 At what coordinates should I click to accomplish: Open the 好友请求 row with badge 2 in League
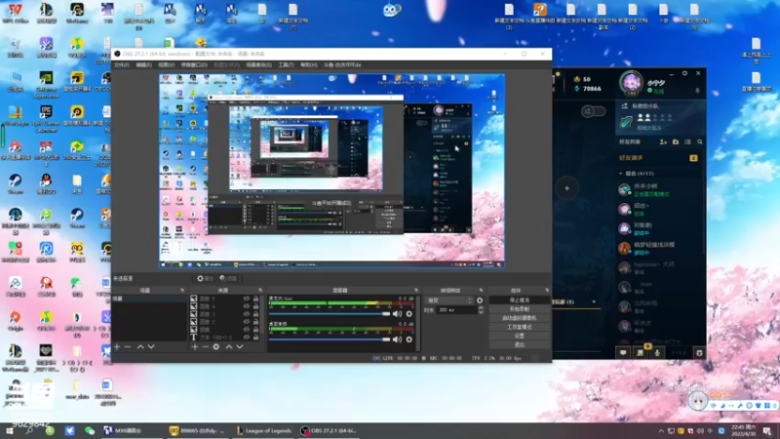pyautogui.click(x=658, y=158)
